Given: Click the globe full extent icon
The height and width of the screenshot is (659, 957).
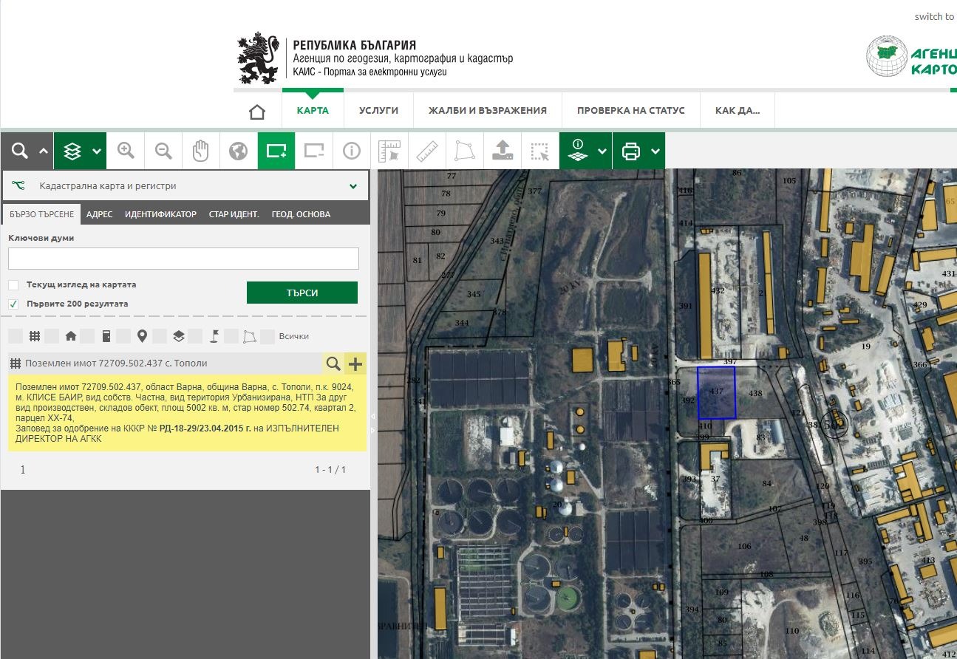Looking at the screenshot, I should click(x=238, y=151).
